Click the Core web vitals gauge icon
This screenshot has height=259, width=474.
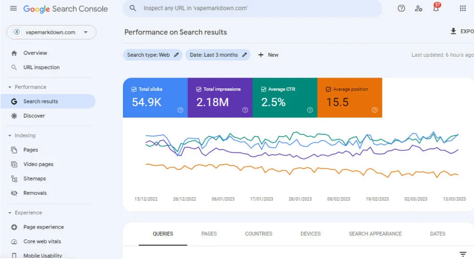tap(14, 241)
